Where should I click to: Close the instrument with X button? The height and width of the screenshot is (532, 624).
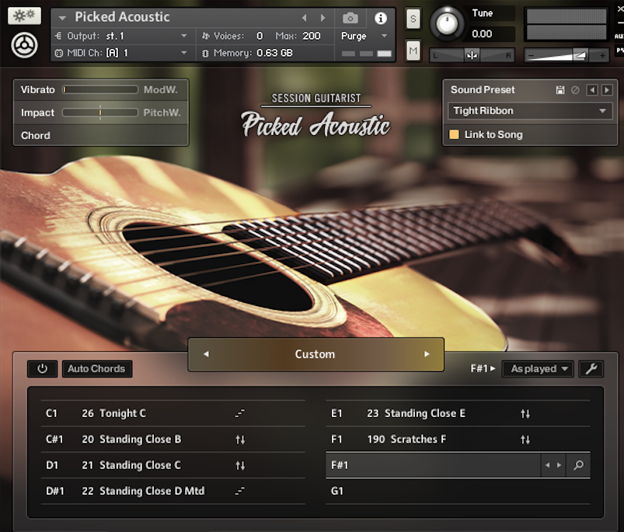click(x=619, y=9)
